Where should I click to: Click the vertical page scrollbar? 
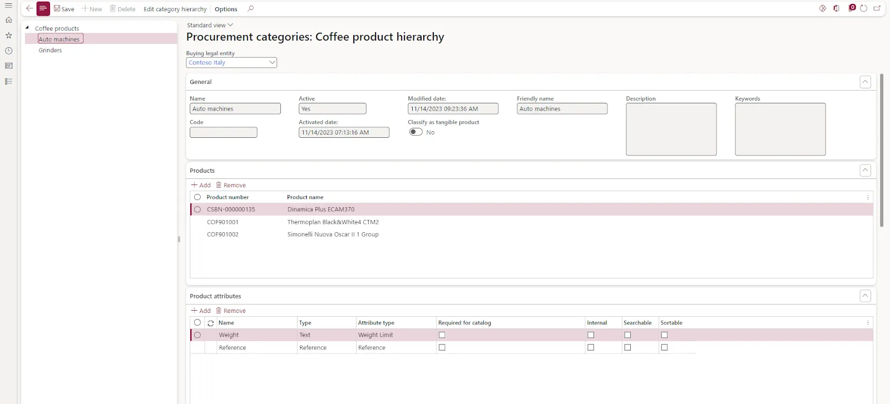coord(881,150)
